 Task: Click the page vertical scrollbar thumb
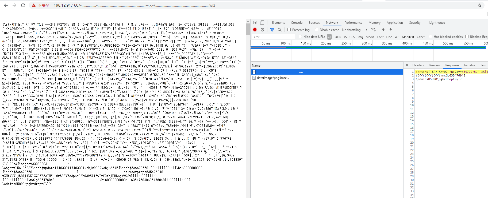coord(248,29)
